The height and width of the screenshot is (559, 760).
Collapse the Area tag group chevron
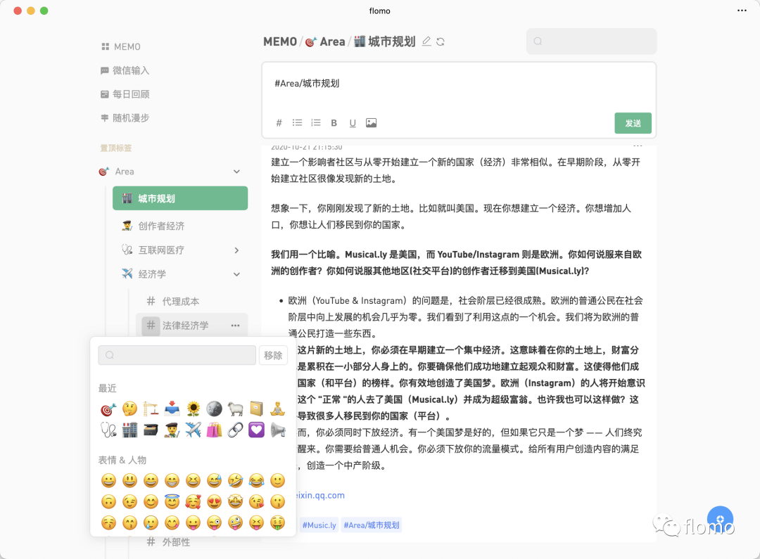coord(236,172)
